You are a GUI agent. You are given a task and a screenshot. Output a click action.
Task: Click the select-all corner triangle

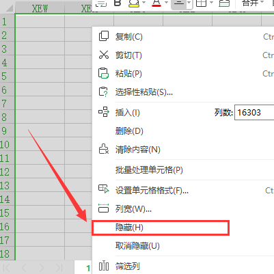point(9,8)
